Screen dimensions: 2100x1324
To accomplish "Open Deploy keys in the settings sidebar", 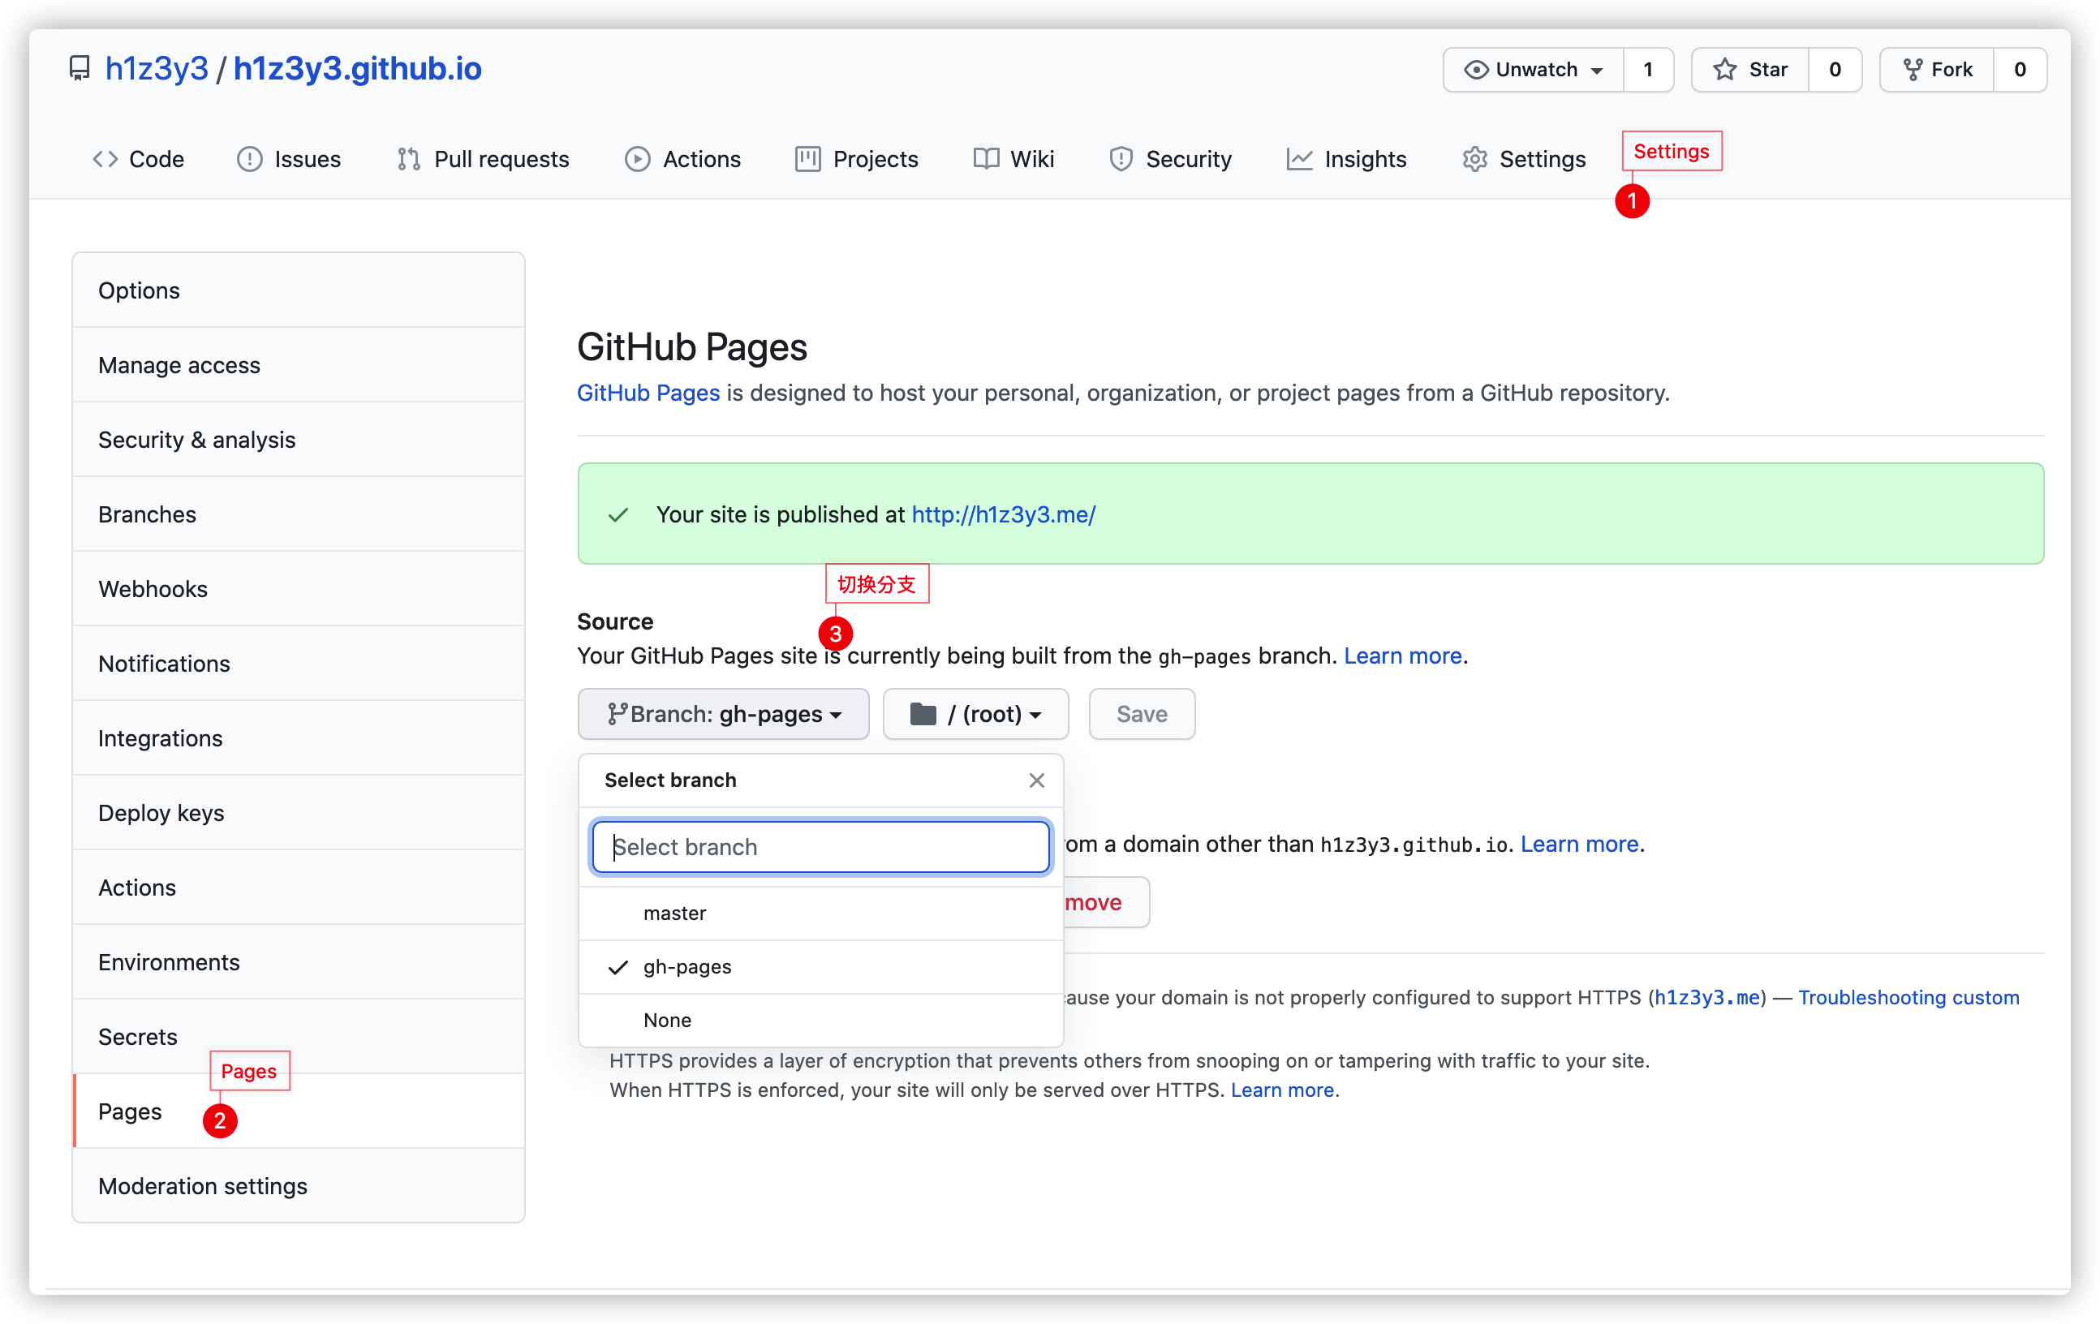I will (x=161, y=813).
